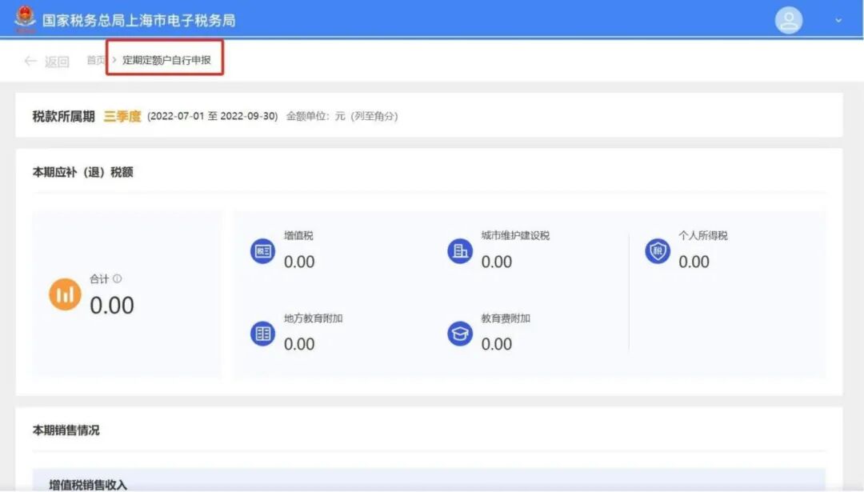
Task: Select the 三季度 period label
Action: tap(122, 116)
